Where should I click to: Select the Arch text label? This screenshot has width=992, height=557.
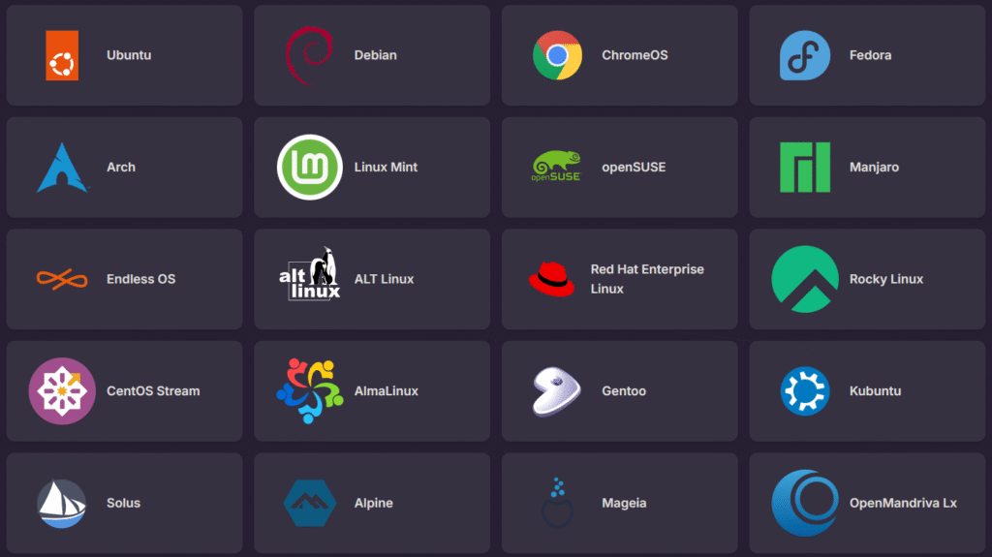pyautogui.click(x=121, y=167)
